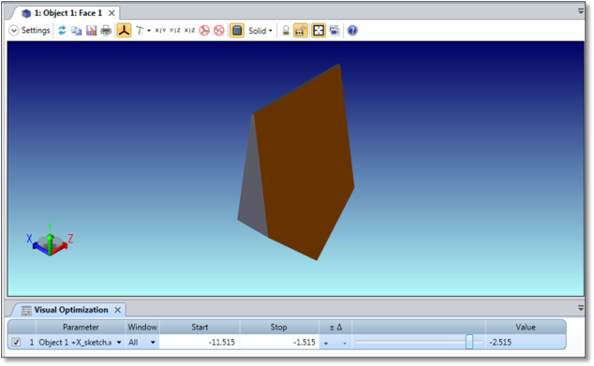Close the Object 1: Face 1 tab

pyautogui.click(x=111, y=13)
